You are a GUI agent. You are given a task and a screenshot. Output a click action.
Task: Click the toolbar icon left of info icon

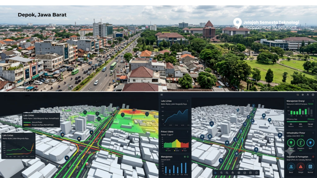tap(250, 173)
